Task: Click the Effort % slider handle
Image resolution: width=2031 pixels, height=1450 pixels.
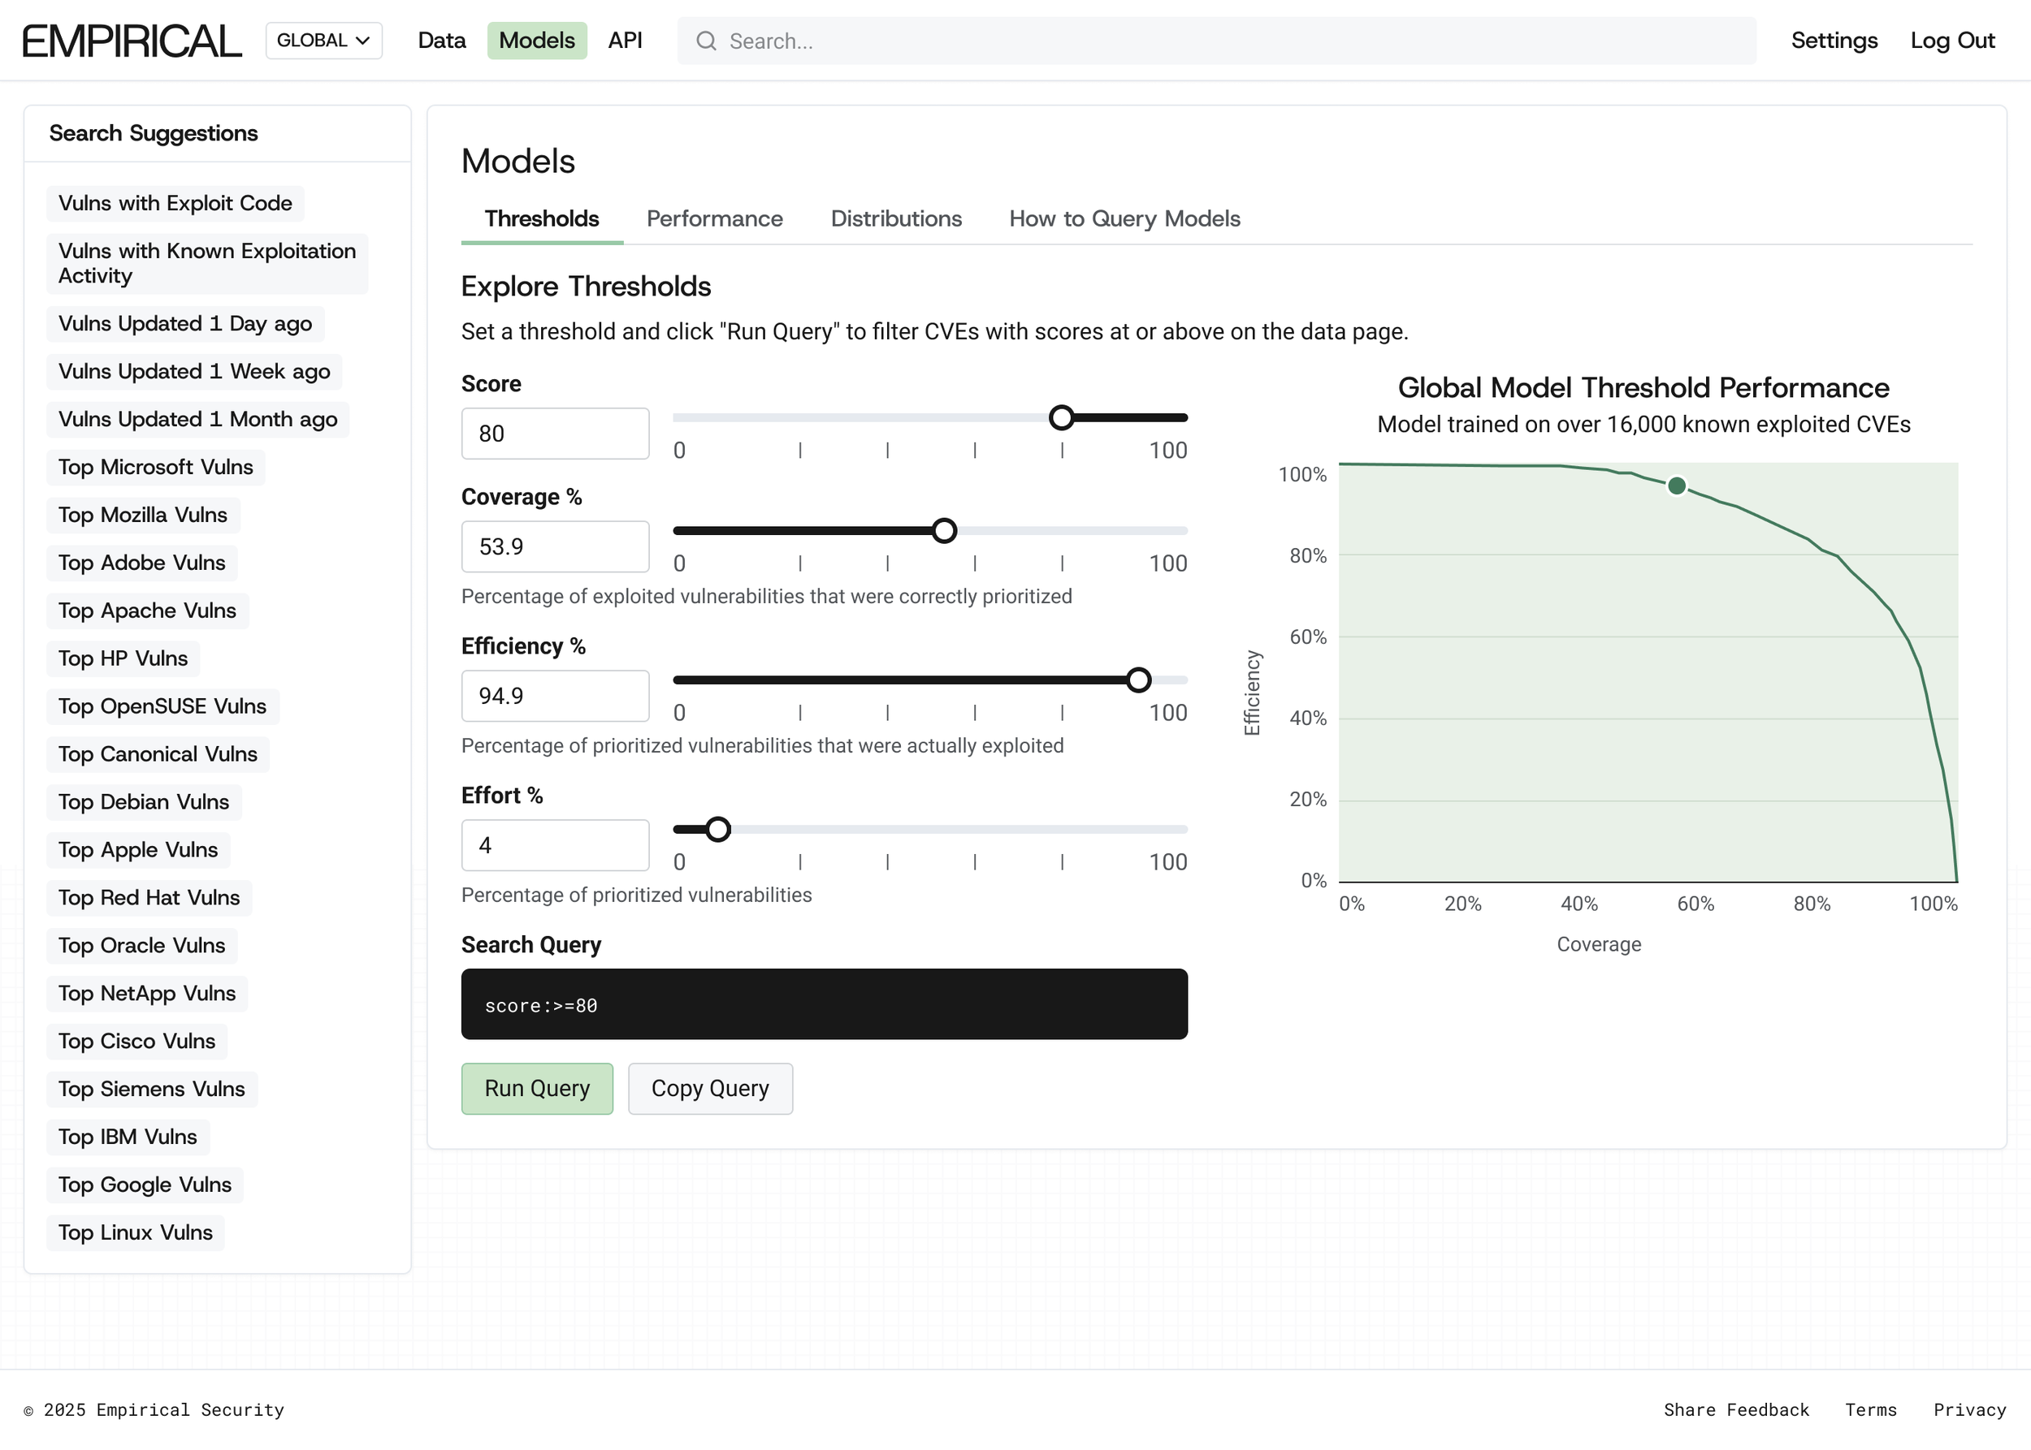Action: pos(717,830)
